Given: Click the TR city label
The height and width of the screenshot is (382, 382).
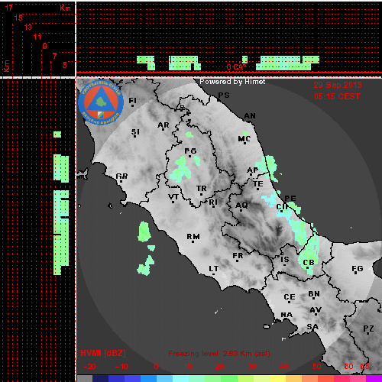Looking at the screenshot, I should tap(202, 189).
